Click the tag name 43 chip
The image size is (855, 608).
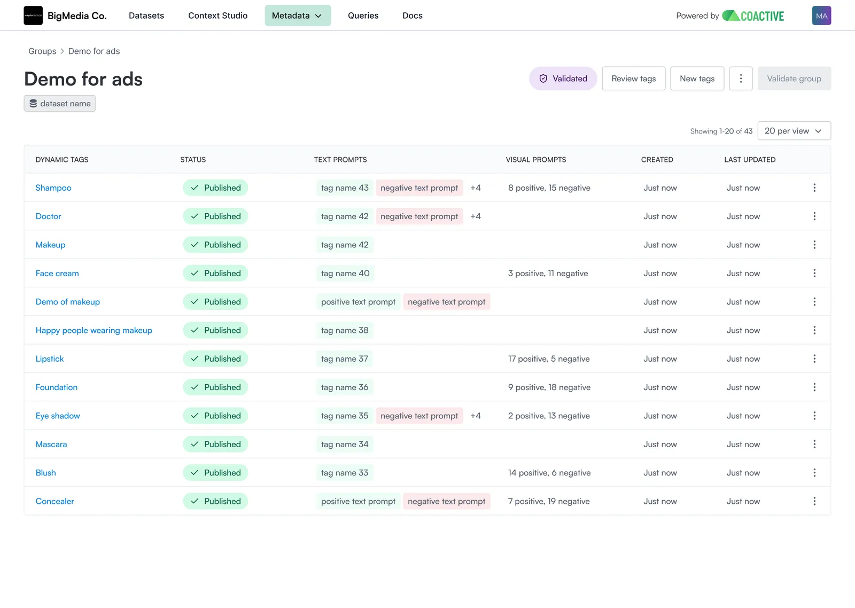(345, 188)
